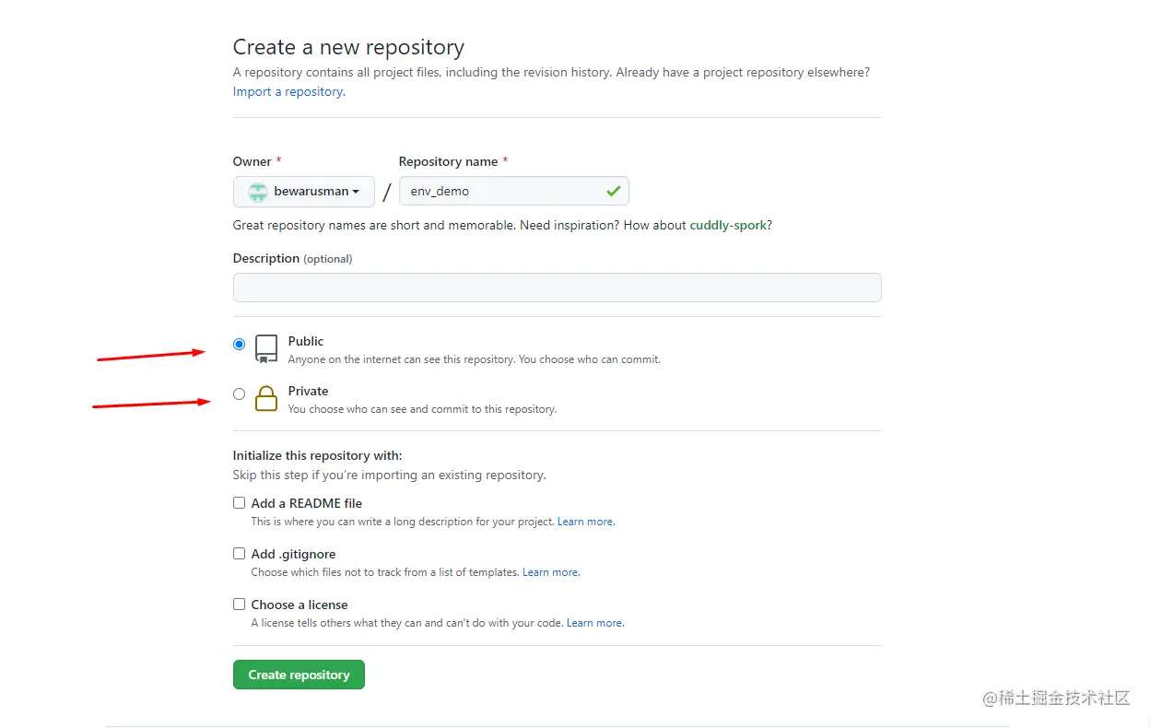Click the 'Initialize this repository with:' text
This screenshot has height=728, width=1151.
tap(318, 455)
